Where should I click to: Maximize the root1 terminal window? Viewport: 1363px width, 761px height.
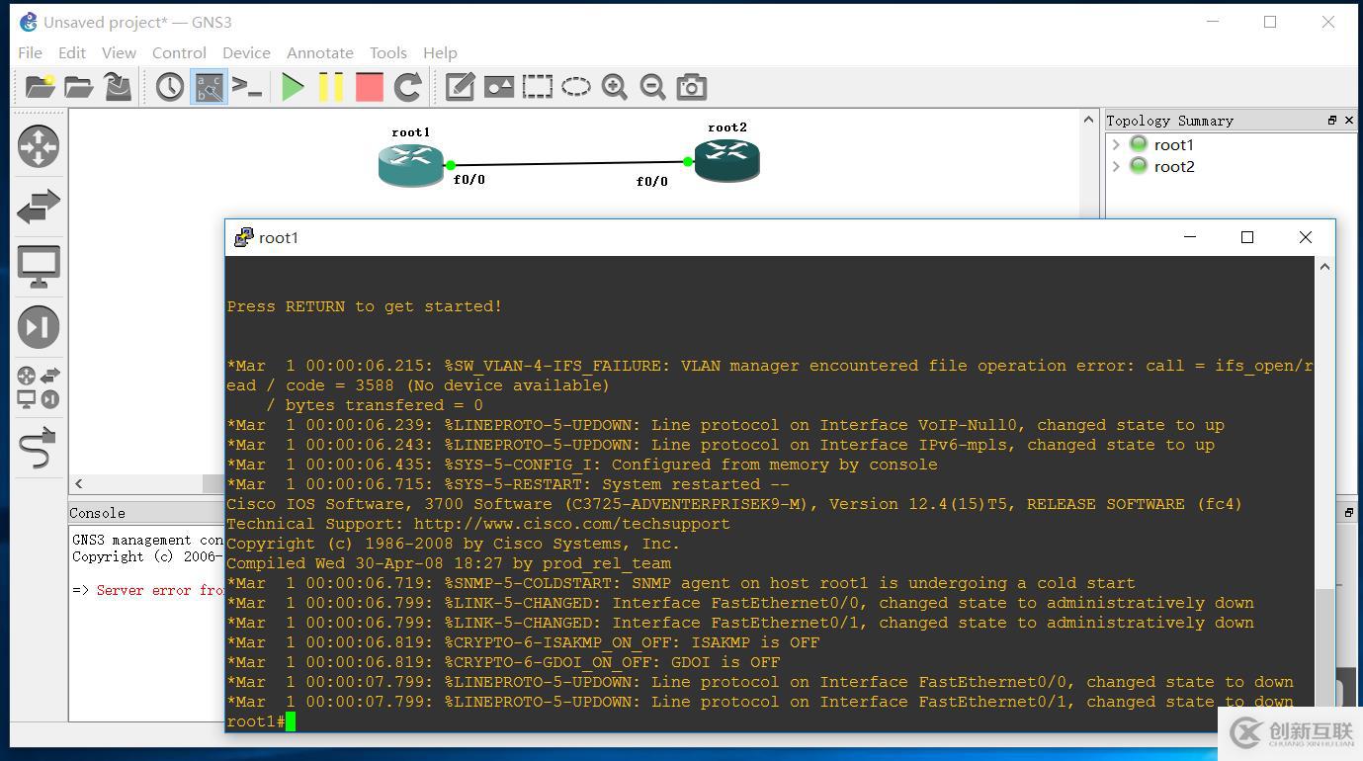click(1247, 237)
